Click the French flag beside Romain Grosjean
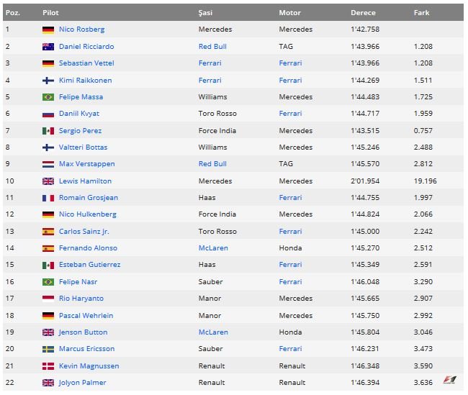This screenshot has width=468, height=395. pos(48,198)
